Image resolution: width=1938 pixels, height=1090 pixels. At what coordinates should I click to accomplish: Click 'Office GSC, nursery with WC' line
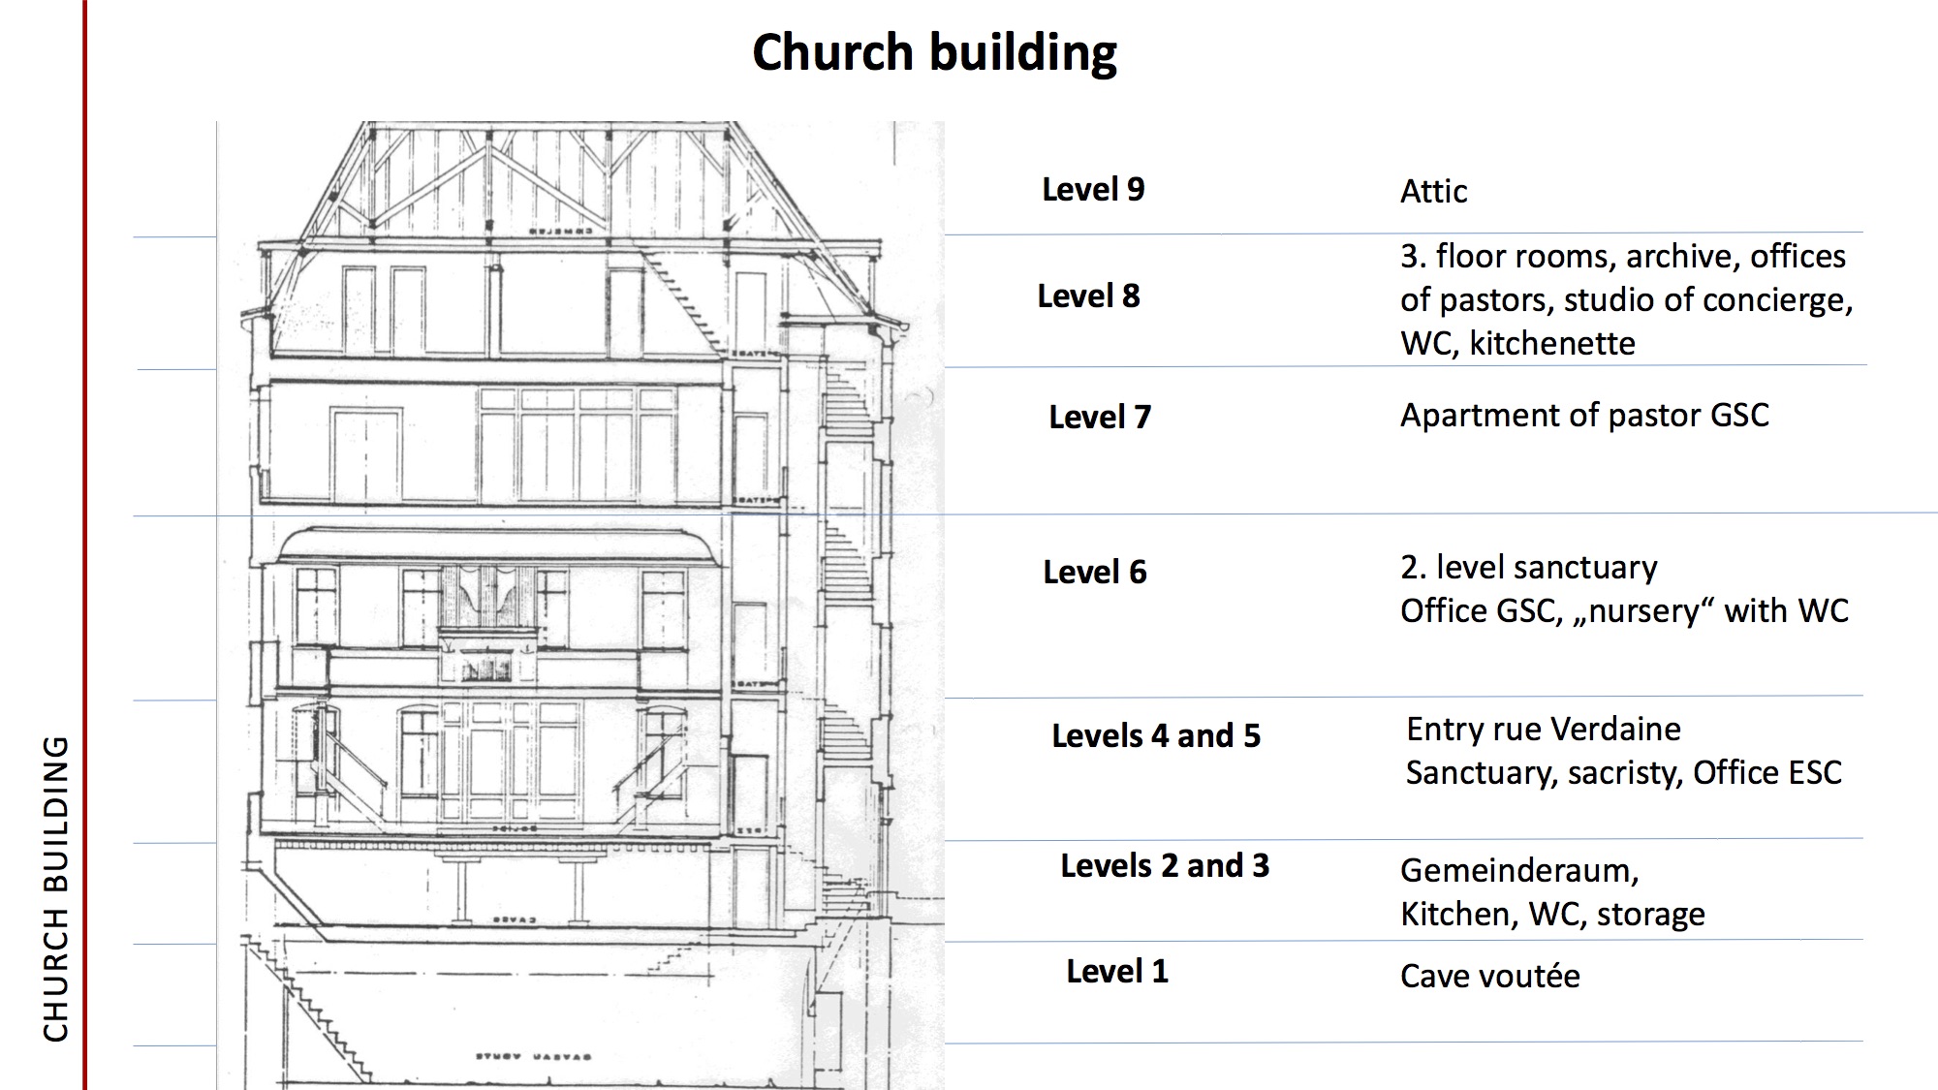coord(1623,610)
